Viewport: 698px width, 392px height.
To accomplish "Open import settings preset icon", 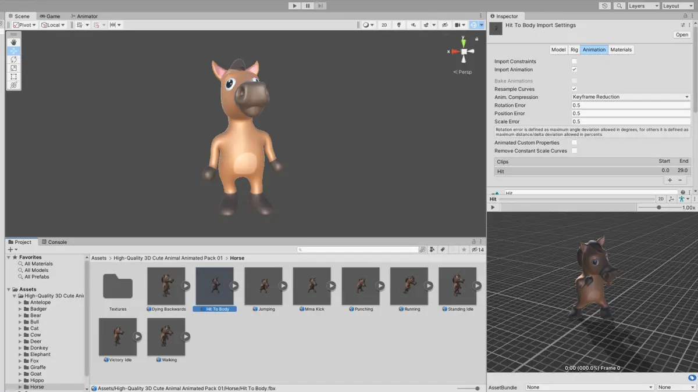I will (683, 26).
